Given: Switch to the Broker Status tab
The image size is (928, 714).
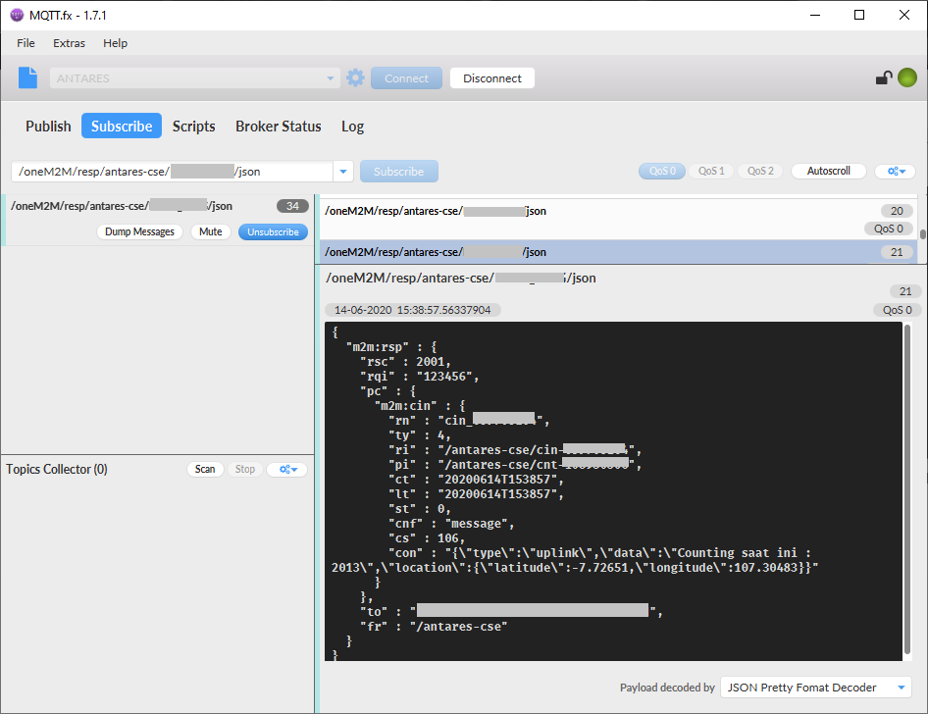Looking at the screenshot, I should (x=278, y=126).
